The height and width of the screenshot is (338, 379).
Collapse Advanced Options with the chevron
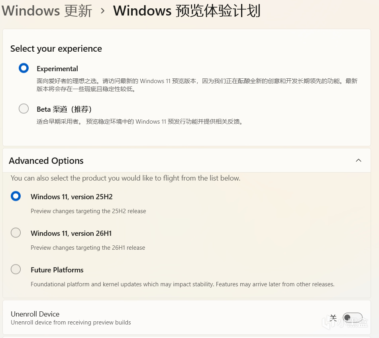(x=358, y=161)
